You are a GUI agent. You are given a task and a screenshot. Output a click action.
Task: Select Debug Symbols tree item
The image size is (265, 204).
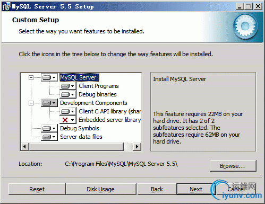(x=80, y=128)
